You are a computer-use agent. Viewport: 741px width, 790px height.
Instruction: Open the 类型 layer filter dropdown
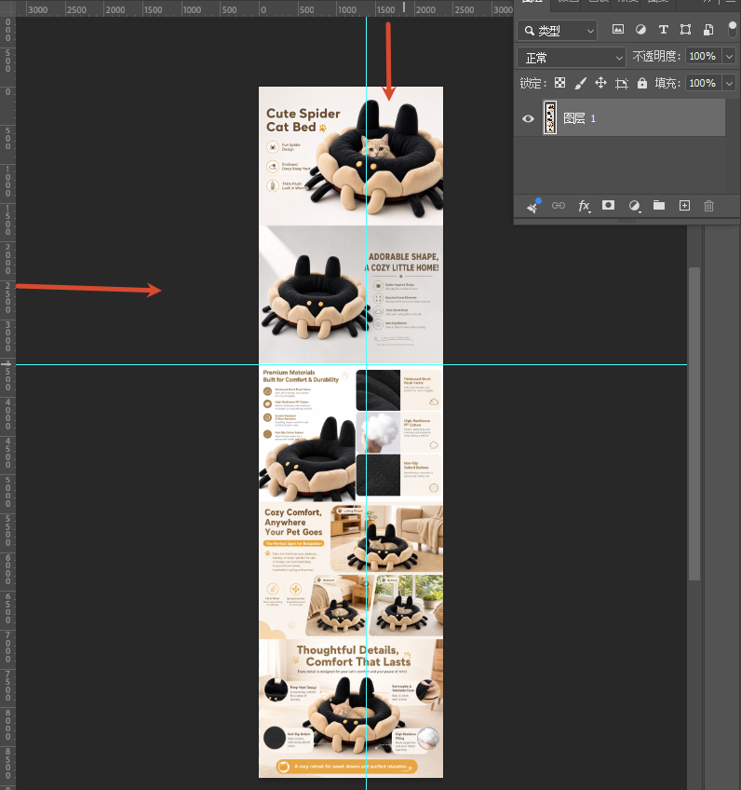coord(558,31)
